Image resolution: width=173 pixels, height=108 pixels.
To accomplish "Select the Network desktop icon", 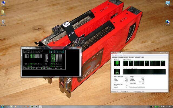I will tap(168, 22).
